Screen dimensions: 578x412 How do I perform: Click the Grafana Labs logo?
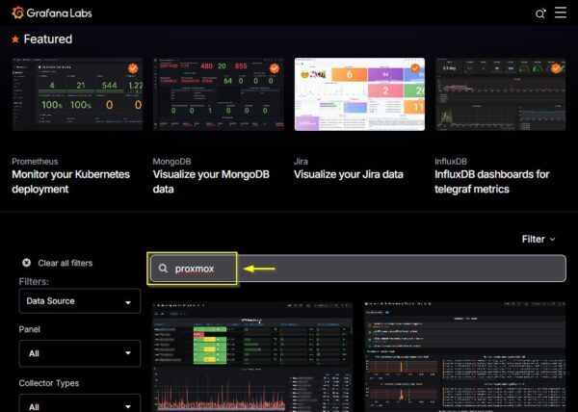click(x=52, y=13)
